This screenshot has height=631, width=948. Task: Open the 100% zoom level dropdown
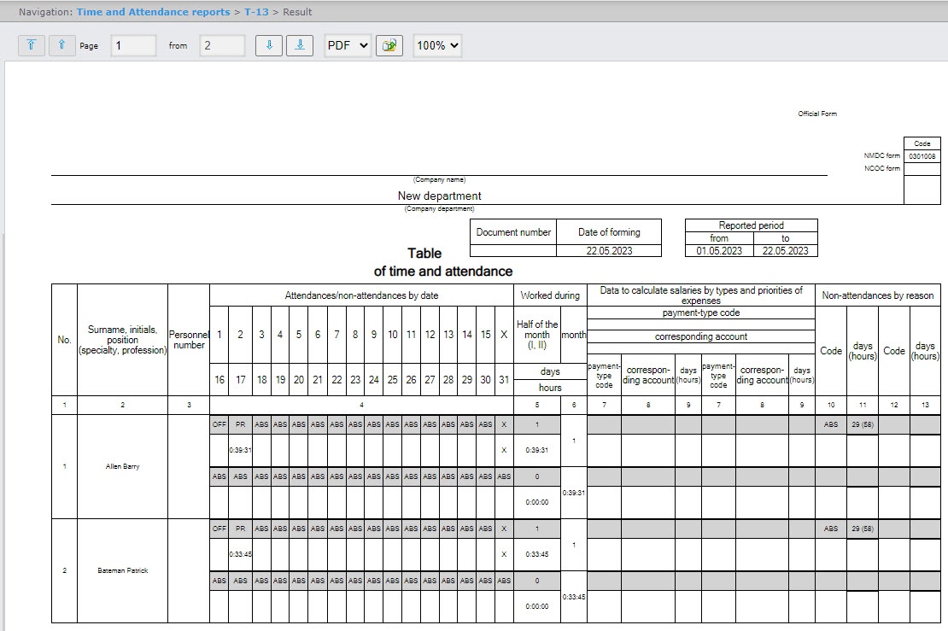(x=437, y=45)
